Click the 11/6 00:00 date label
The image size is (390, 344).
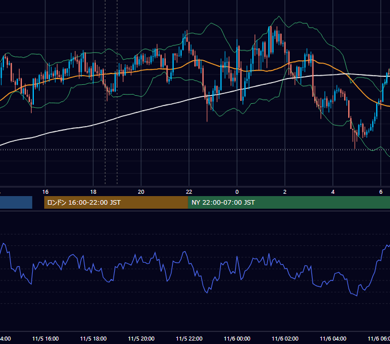[237, 339]
